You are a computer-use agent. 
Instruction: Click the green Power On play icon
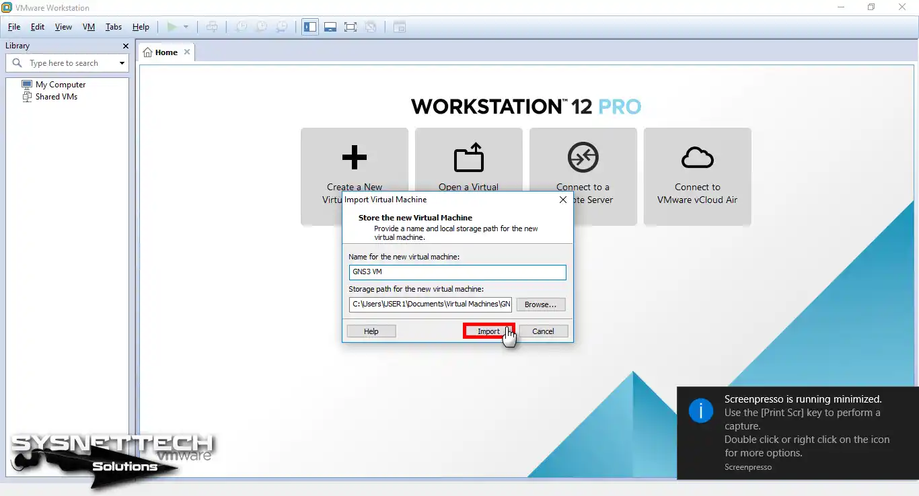point(172,27)
